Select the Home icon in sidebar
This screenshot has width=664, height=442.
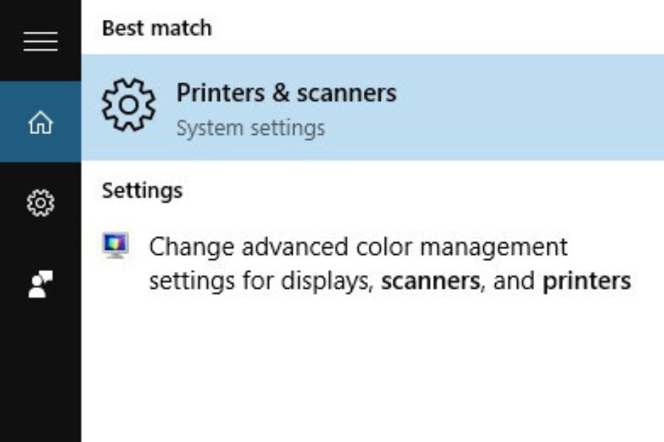[x=40, y=122]
